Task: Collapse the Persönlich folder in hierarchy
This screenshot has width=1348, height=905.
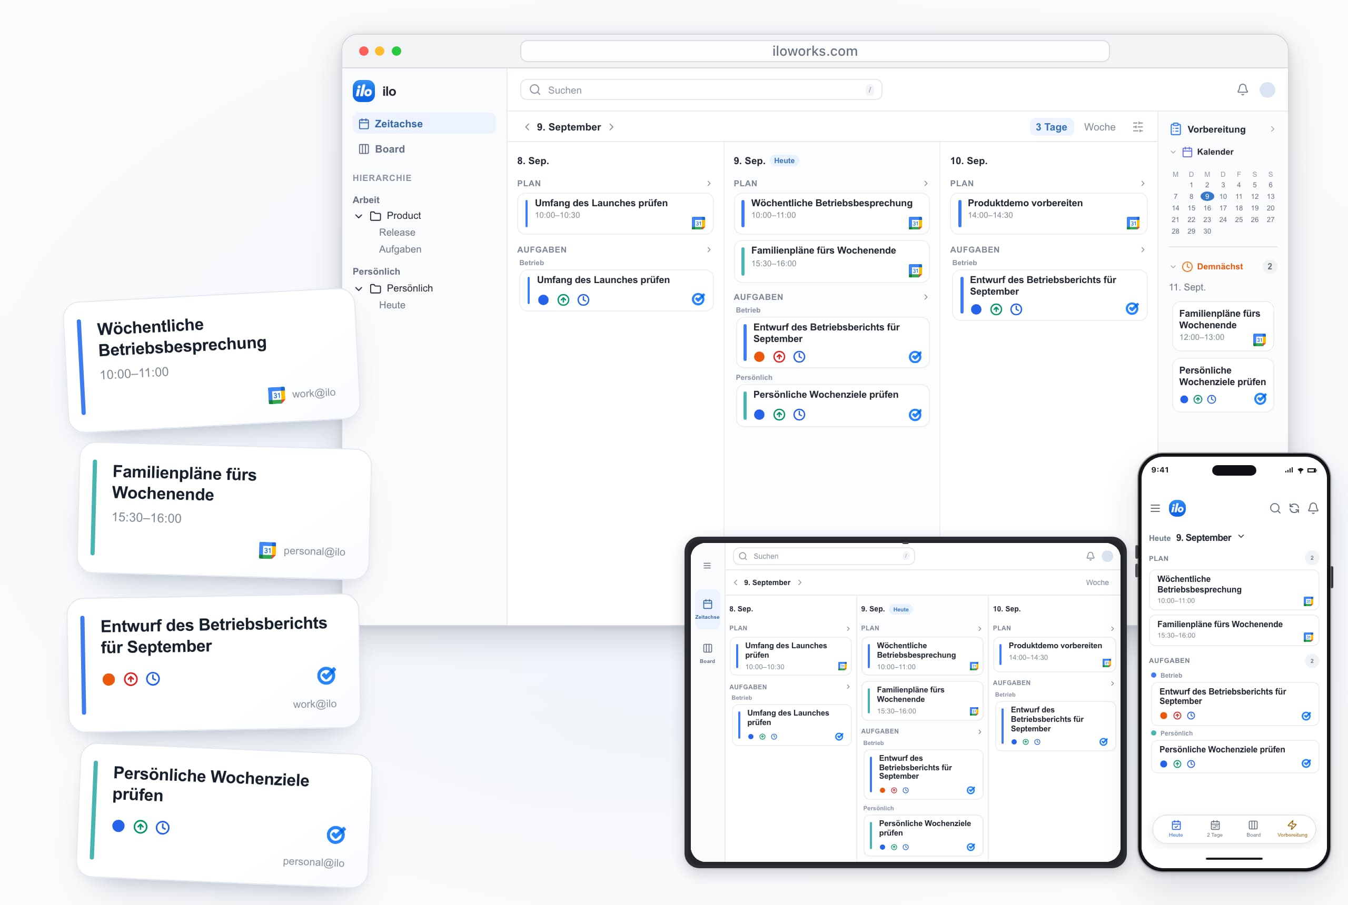Action: pyautogui.click(x=359, y=288)
